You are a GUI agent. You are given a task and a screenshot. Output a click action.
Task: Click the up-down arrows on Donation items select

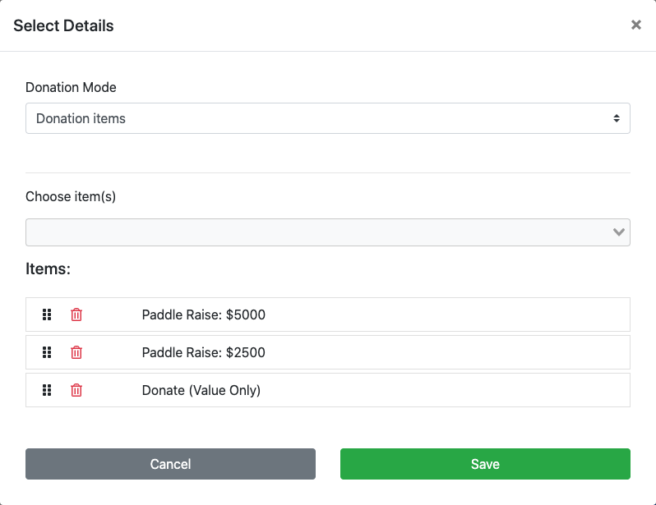tap(617, 118)
